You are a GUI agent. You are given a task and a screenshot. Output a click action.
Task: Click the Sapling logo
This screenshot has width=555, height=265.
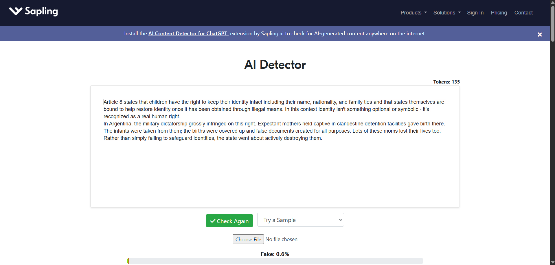coord(34,11)
